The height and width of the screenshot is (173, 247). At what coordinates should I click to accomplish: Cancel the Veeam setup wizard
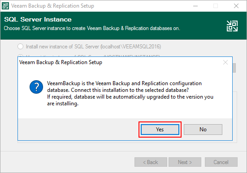[221, 162]
